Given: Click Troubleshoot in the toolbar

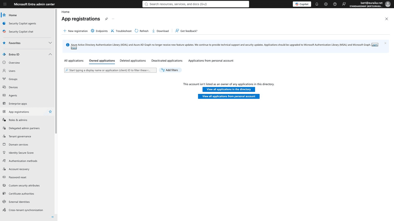Looking at the screenshot, I should tap(121, 31).
